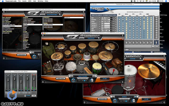Hit the small frame drum beside the metal pot

click(95, 57)
